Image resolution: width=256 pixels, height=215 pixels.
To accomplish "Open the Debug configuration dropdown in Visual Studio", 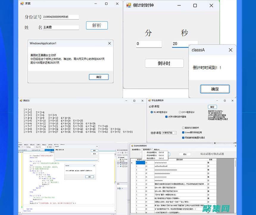I will coord(34,147).
